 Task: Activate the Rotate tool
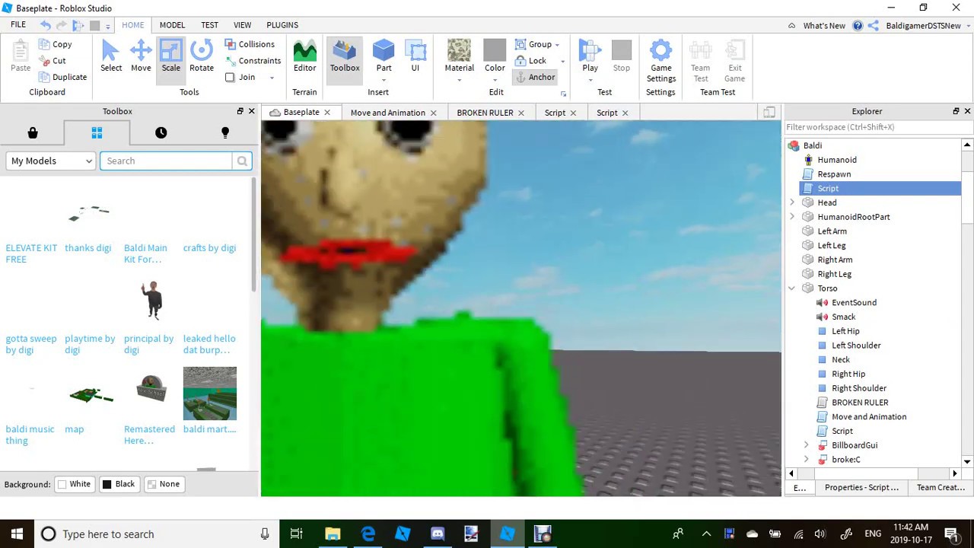click(x=202, y=56)
